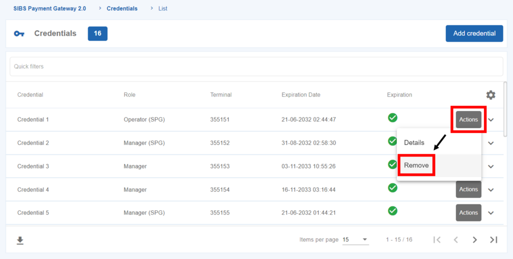Open the SIBS Payment Gateway 2.0 breadcrumb
The width and height of the screenshot is (513, 259).
tap(50, 8)
